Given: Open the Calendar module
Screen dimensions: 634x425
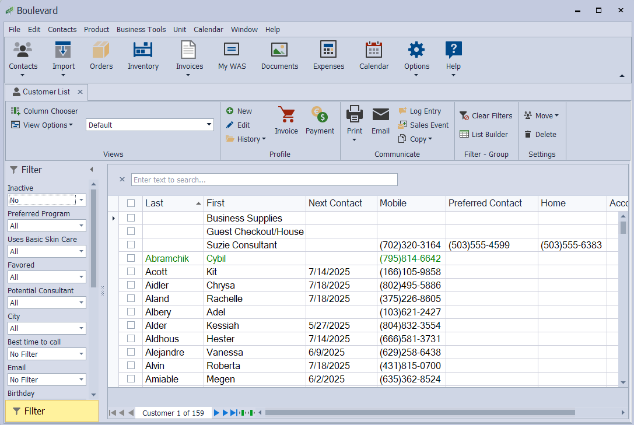Looking at the screenshot, I should (374, 55).
